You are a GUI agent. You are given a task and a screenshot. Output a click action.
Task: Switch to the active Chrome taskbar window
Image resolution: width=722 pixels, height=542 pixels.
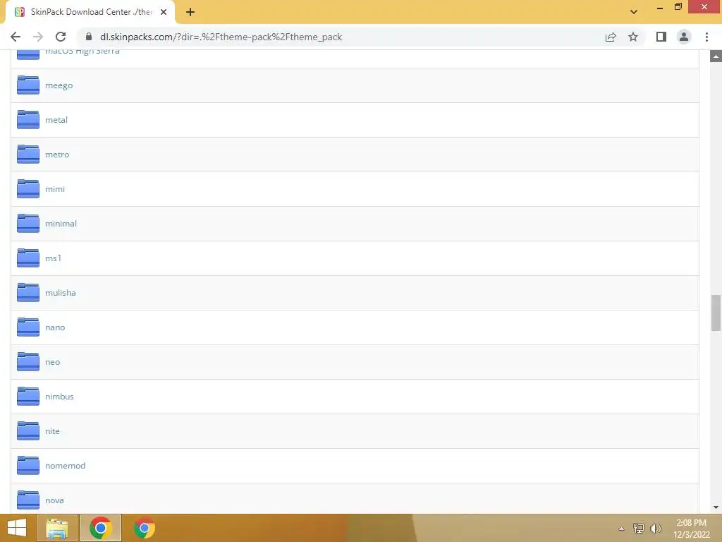(x=100, y=528)
